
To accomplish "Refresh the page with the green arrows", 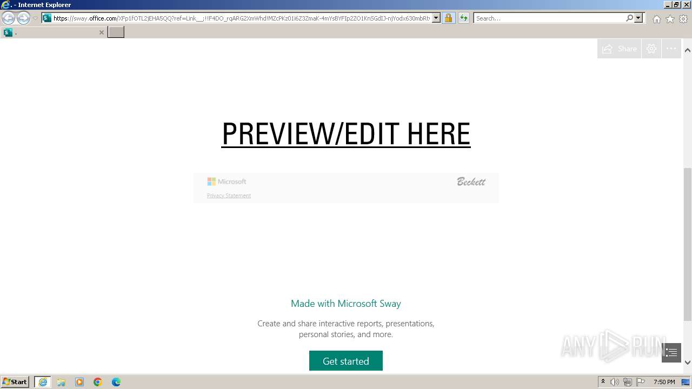I will click(x=464, y=18).
